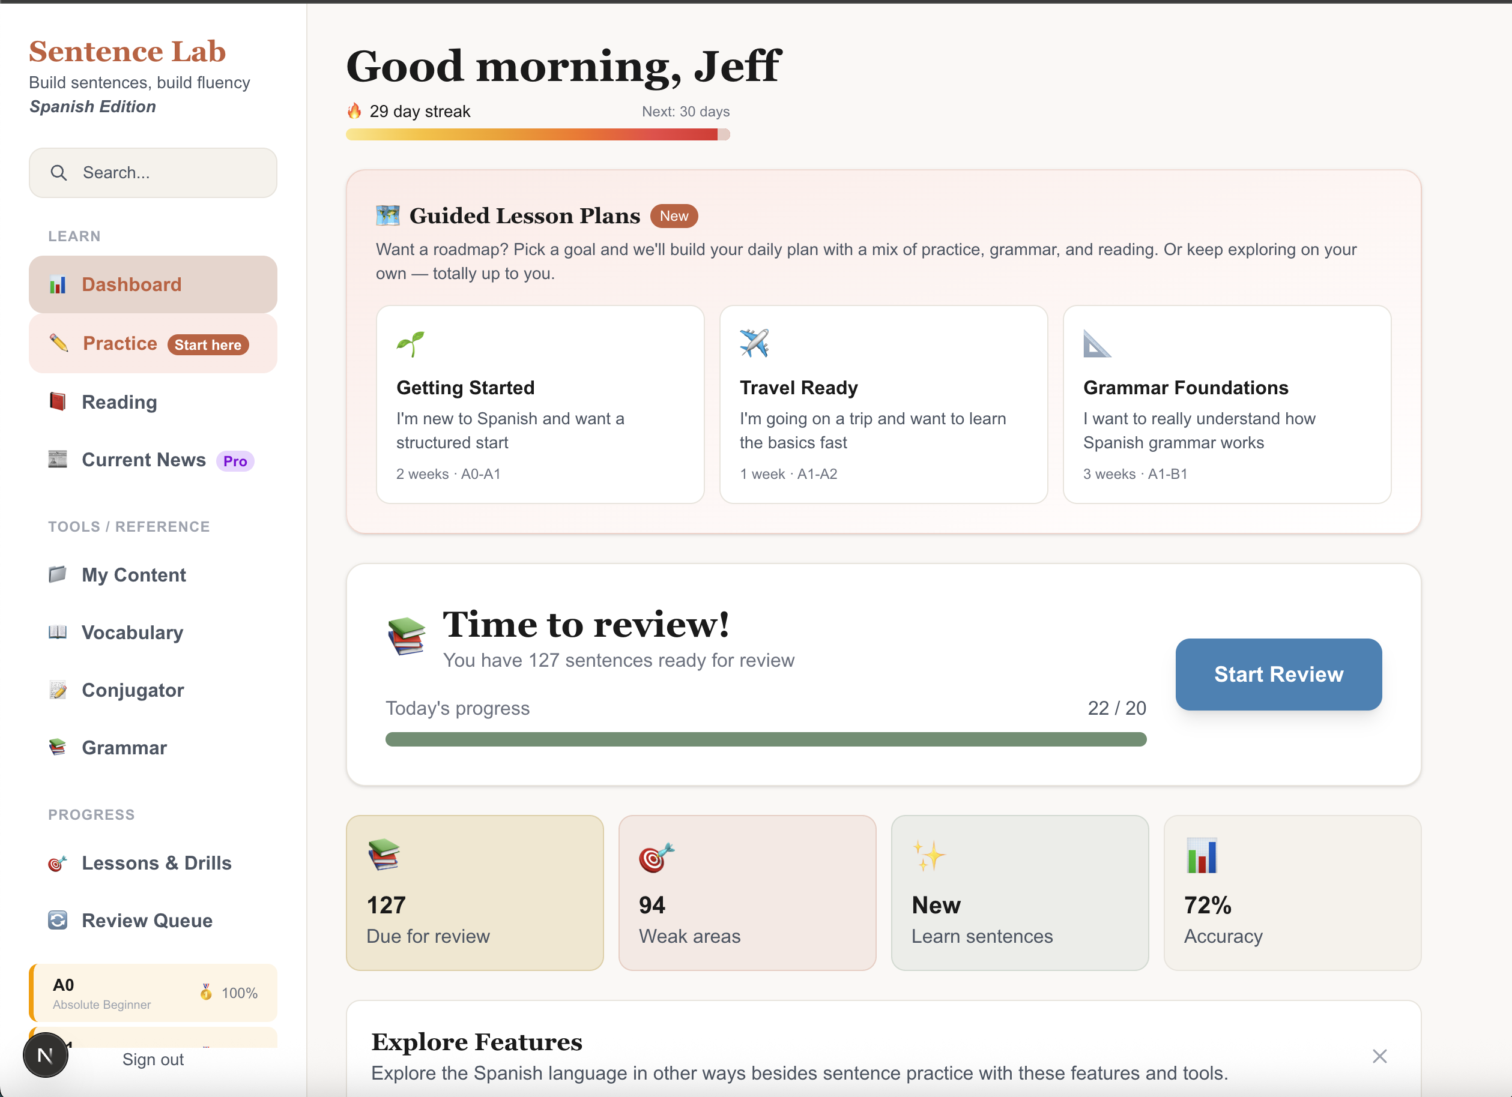Click the Dashboard bar chart icon
1512x1097 pixels.
58,285
